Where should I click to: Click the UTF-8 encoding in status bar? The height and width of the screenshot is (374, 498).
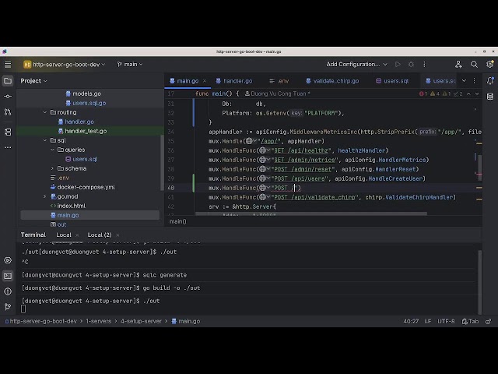tap(446, 321)
